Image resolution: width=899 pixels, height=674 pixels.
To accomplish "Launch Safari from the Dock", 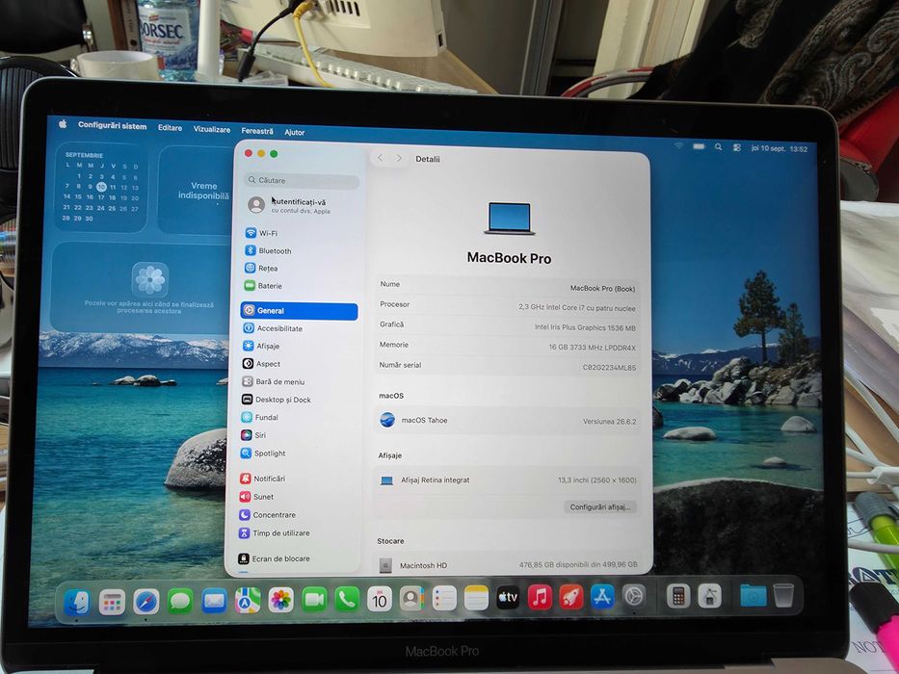I will click(146, 602).
